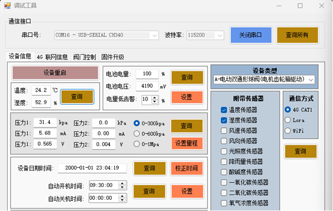Viewport: 333px width, 211px height.
Task: Query battery status with 查询 button
Action: click(x=187, y=77)
